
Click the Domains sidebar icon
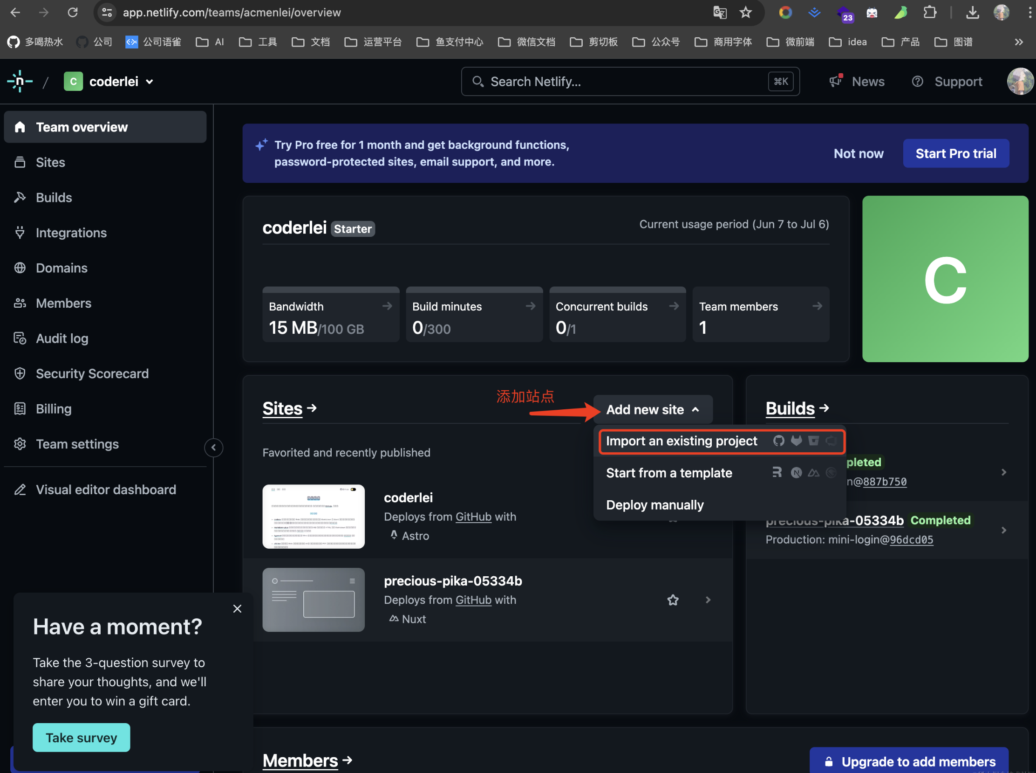tap(22, 267)
